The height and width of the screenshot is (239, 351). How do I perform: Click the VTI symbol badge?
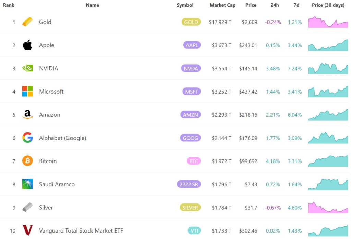(x=194, y=230)
